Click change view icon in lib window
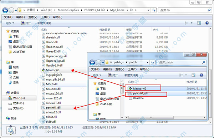Viewport: 214px width, 138px height. (x=187, y=23)
